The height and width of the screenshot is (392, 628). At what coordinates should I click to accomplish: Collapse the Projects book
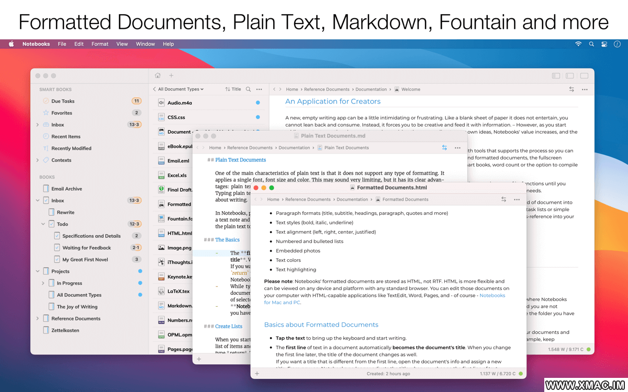[38, 271]
